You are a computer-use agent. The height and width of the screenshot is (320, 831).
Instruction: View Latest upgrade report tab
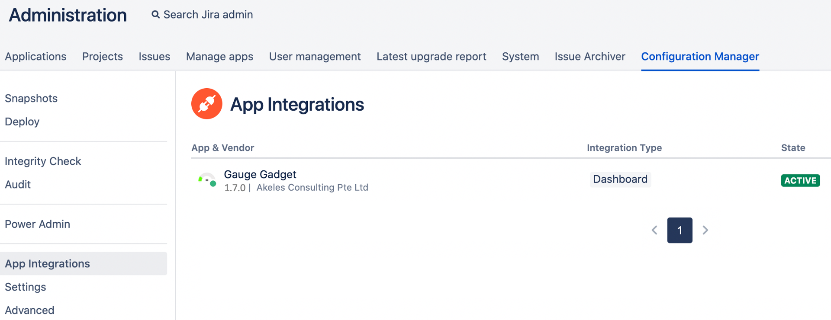point(431,57)
